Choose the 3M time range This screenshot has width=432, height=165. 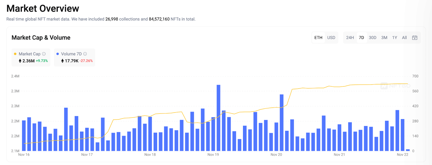coord(384,38)
